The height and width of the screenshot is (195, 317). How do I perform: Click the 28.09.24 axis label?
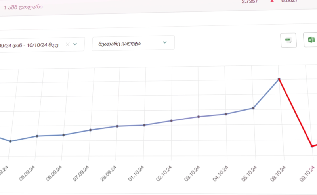pos(108,173)
